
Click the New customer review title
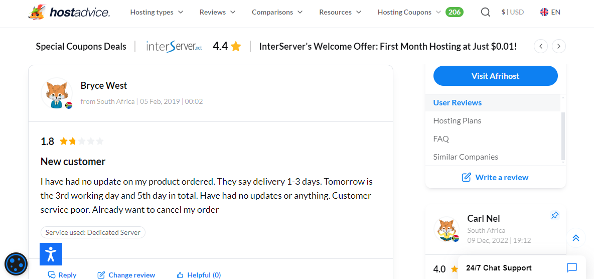(73, 162)
